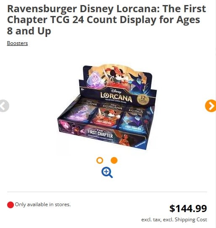
Task: Click the $144.99 price
Action: click(x=188, y=208)
